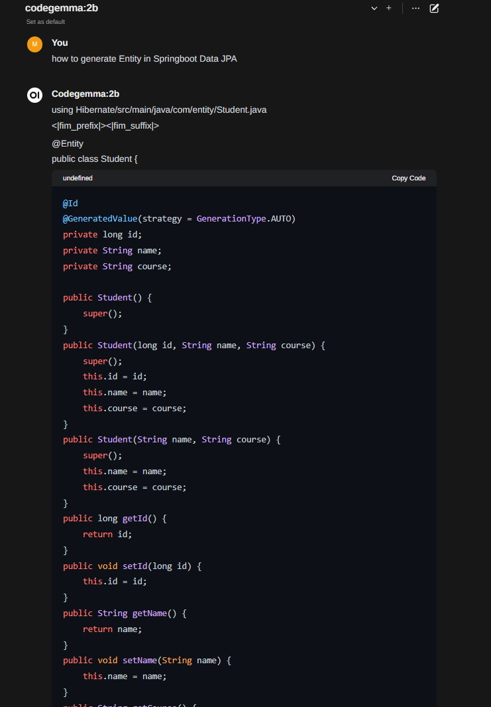The height and width of the screenshot is (707, 491).
Task: Click the Codegemma Ollama avatar icon
Action: pyautogui.click(x=34, y=95)
